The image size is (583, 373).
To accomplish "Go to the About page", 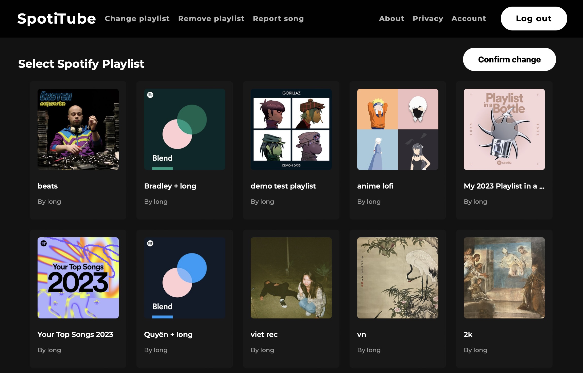I will (x=391, y=19).
